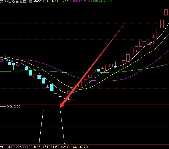Click the green MA60 line at its right end
The height and width of the screenshot is (149, 169).
(x=168, y=64)
